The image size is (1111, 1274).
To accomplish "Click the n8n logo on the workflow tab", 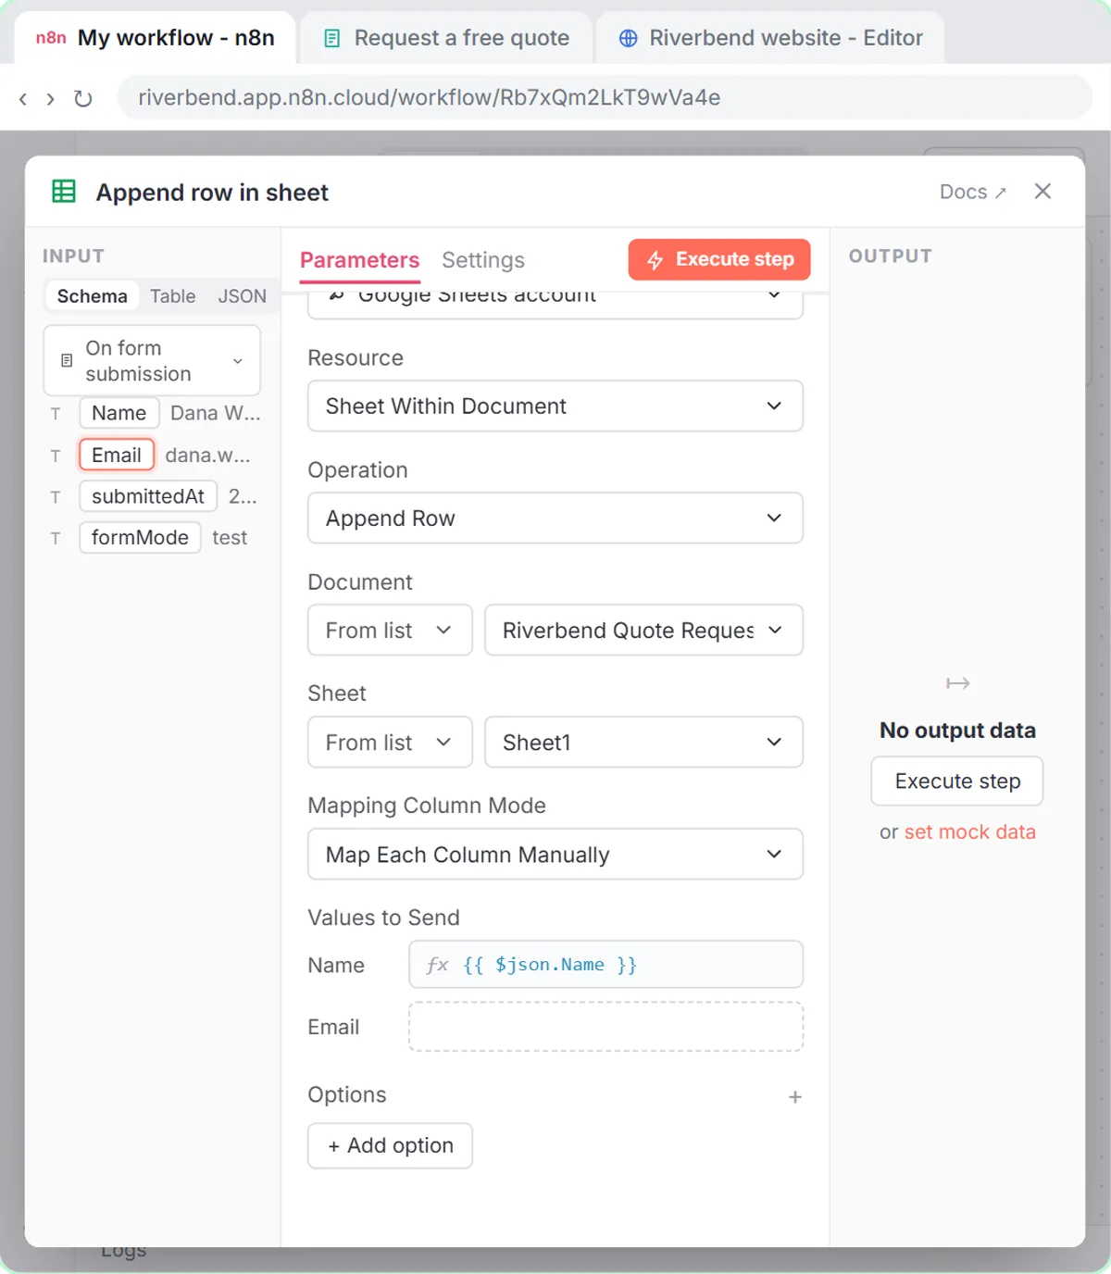I will (51, 38).
